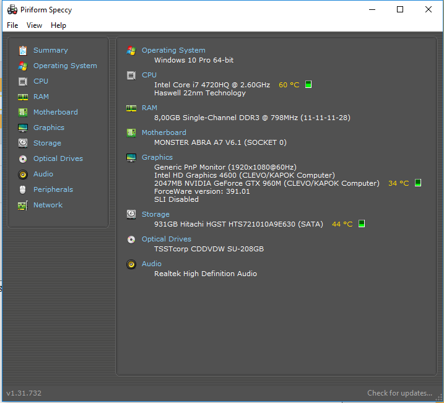Click the Graphics heading link in summary
The width and height of the screenshot is (444, 403).
click(x=157, y=157)
